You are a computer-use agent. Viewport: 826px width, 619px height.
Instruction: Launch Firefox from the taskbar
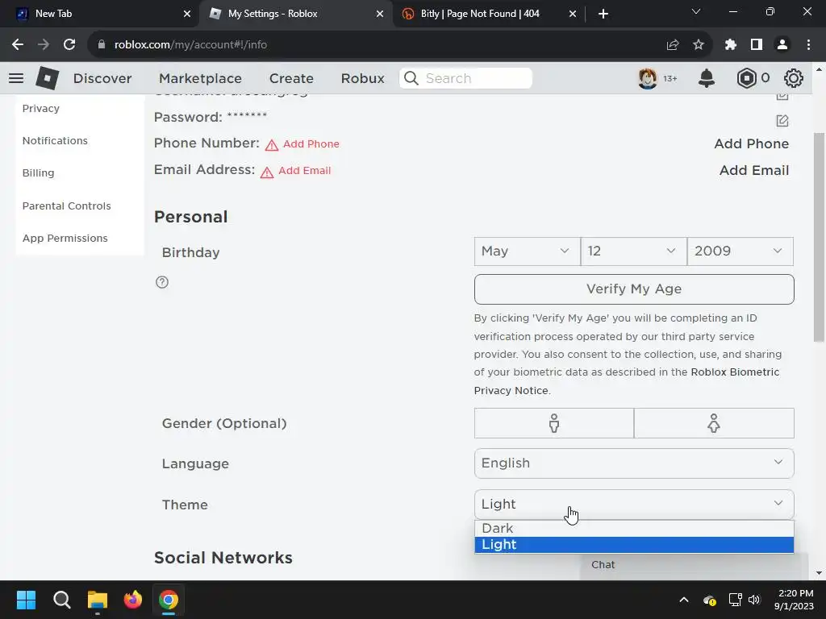pyautogui.click(x=133, y=600)
